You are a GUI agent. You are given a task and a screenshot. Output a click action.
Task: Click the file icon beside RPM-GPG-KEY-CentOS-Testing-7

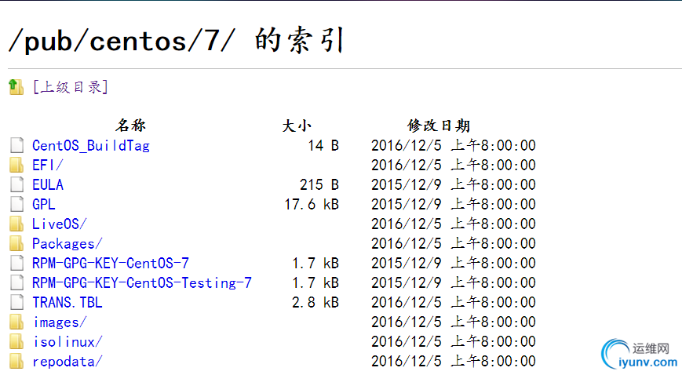pyautogui.click(x=17, y=282)
